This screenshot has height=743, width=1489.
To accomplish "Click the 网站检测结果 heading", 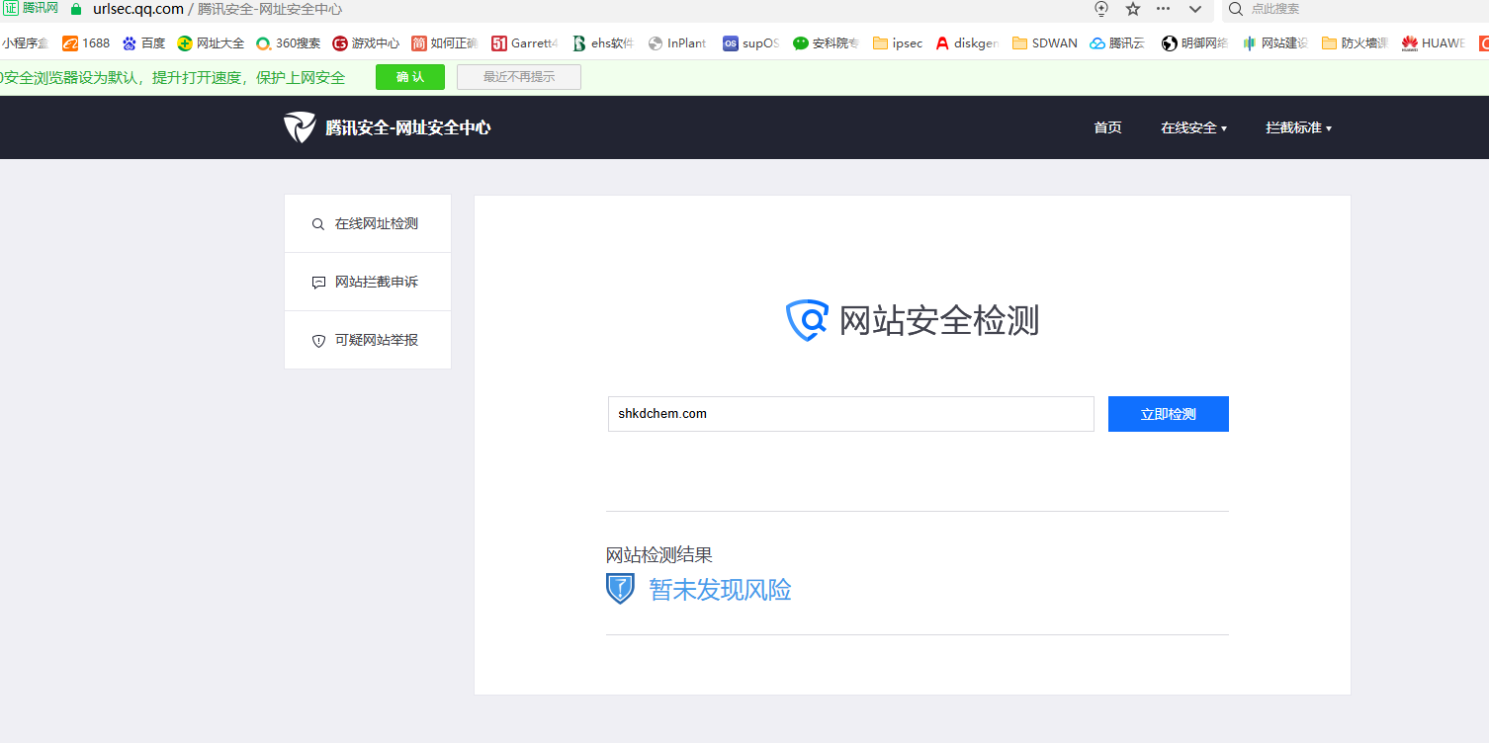I will pyautogui.click(x=659, y=555).
